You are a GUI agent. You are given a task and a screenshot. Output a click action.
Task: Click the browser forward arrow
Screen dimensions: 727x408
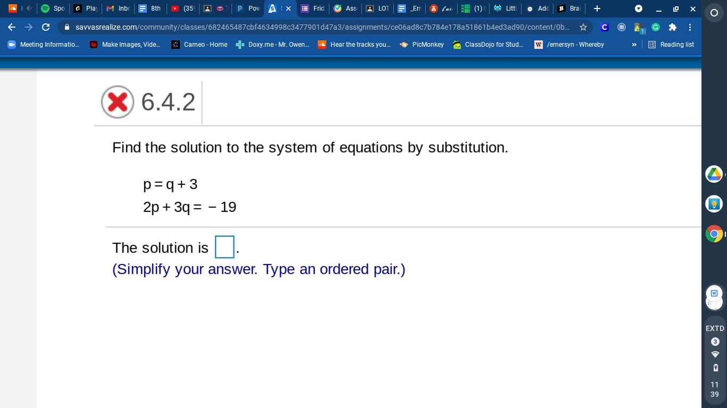click(x=29, y=27)
